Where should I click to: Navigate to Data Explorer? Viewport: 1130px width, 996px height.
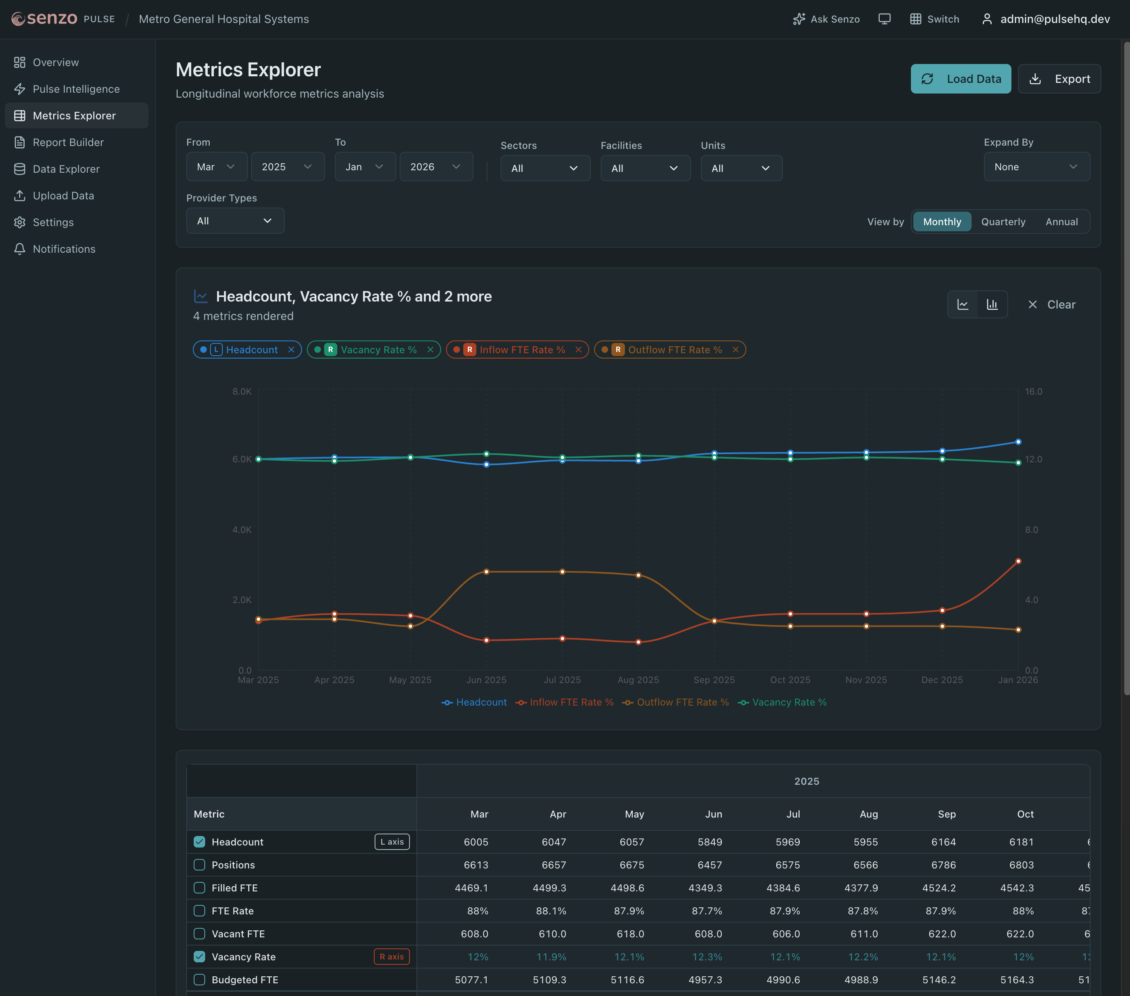(66, 169)
